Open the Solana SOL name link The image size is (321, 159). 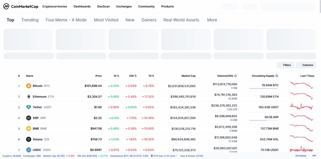click(41, 139)
